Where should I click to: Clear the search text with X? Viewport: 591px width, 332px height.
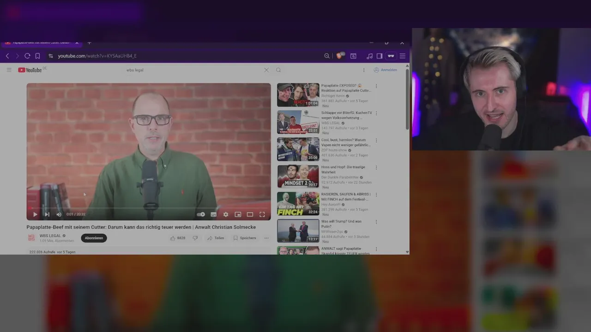(266, 70)
